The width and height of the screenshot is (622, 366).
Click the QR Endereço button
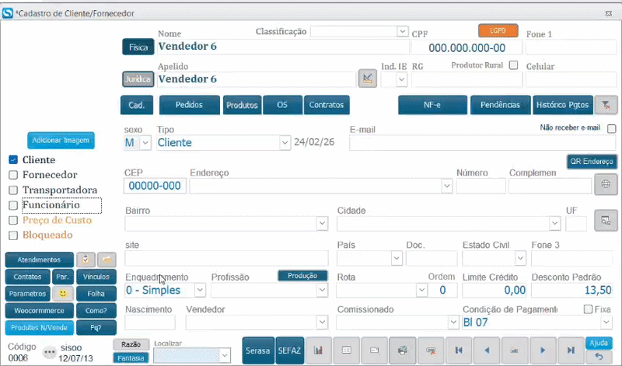coord(591,162)
